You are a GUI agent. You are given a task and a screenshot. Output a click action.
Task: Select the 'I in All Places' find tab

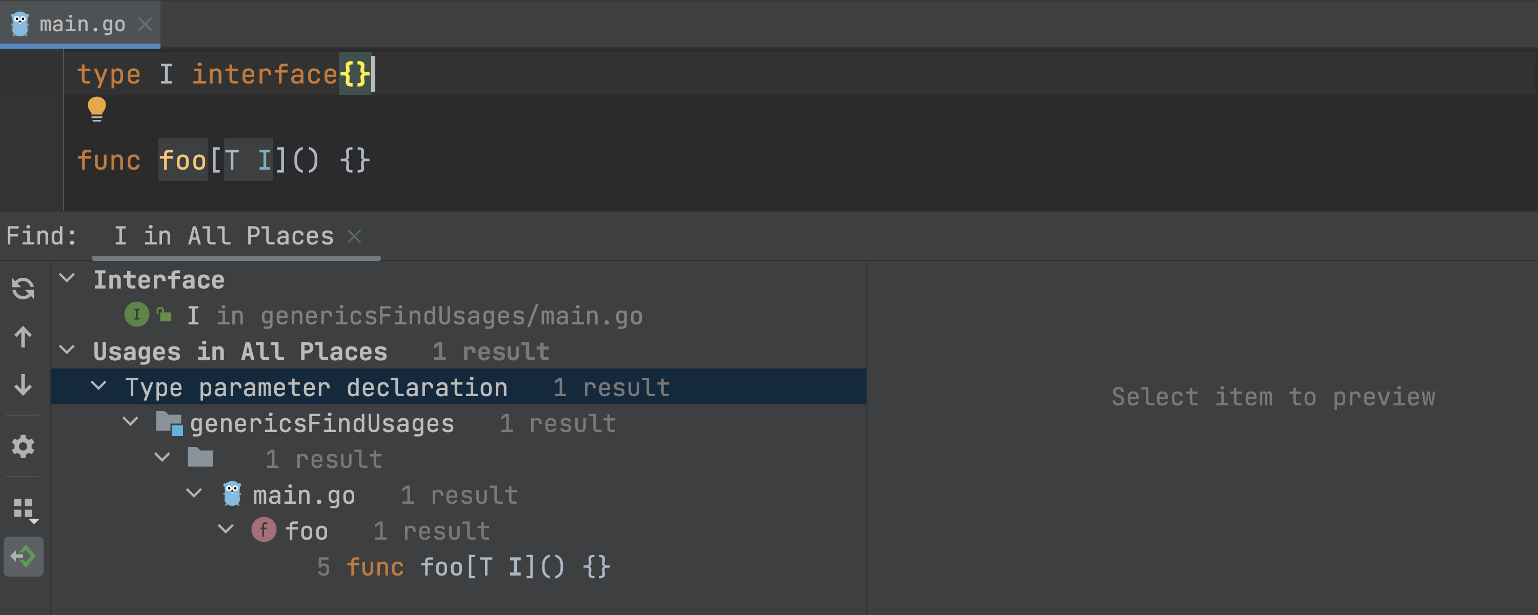coord(224,236)
